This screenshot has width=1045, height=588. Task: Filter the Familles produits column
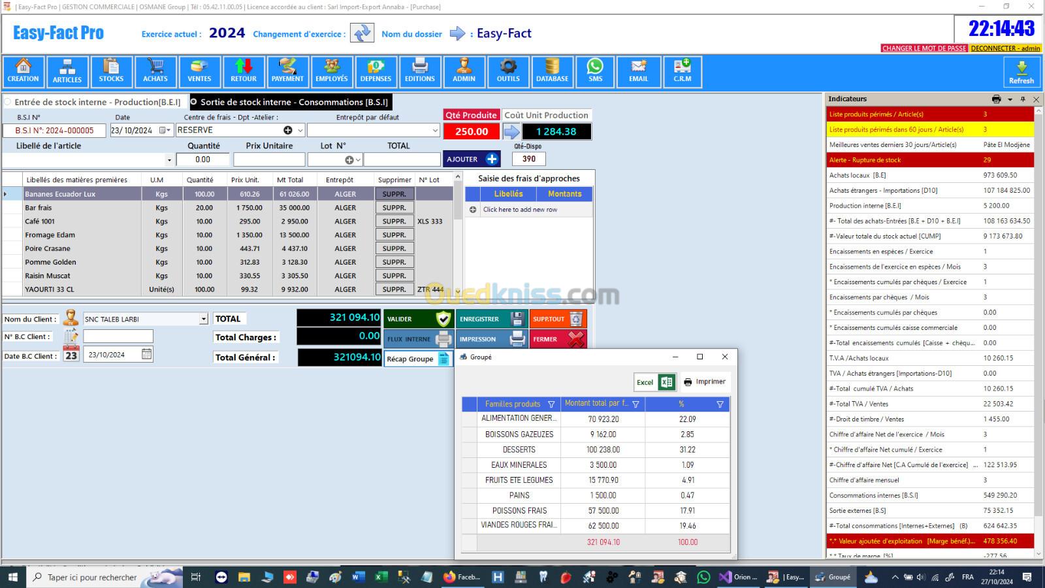click(551, 404)
